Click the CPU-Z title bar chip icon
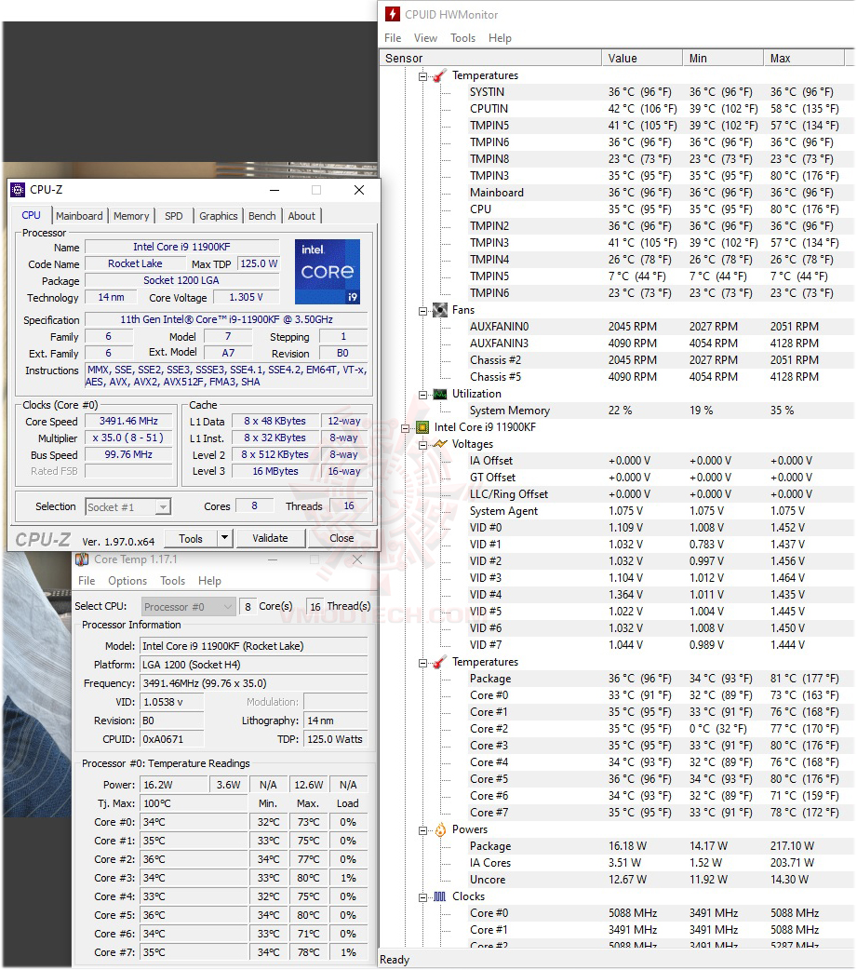This screenshot has height=970, width=857. [x=18, y=190]
